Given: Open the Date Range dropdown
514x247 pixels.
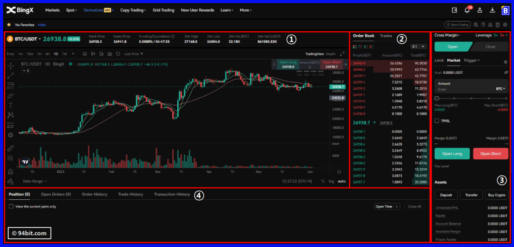Looking at the screenshot, I should [35, 181].
